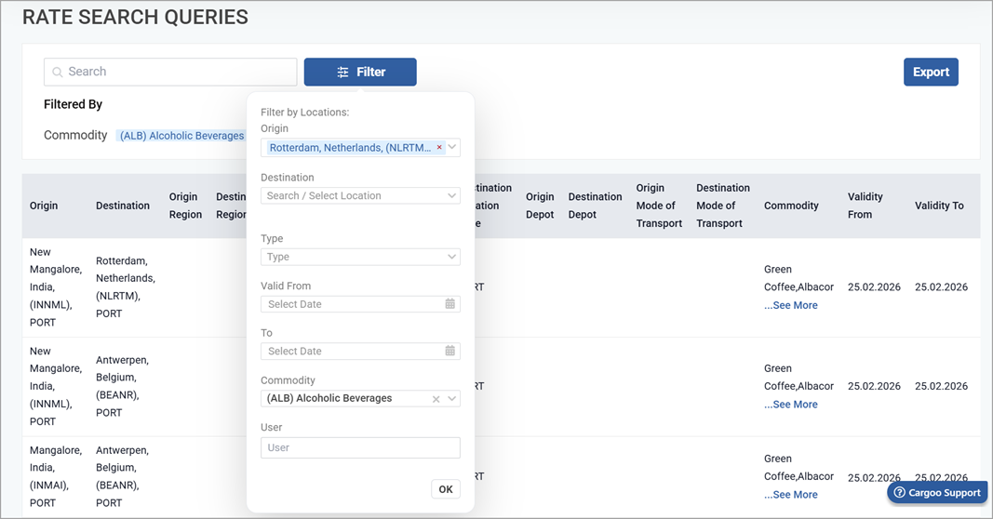Confirm filters with the OK button

point(446,489)
